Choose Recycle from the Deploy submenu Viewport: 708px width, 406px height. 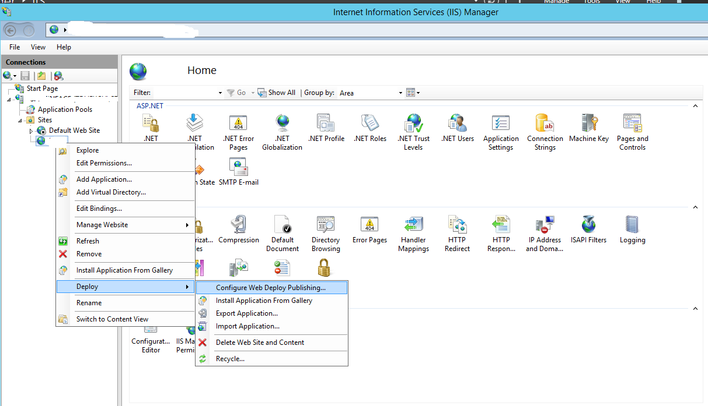[x=271, y=359]
